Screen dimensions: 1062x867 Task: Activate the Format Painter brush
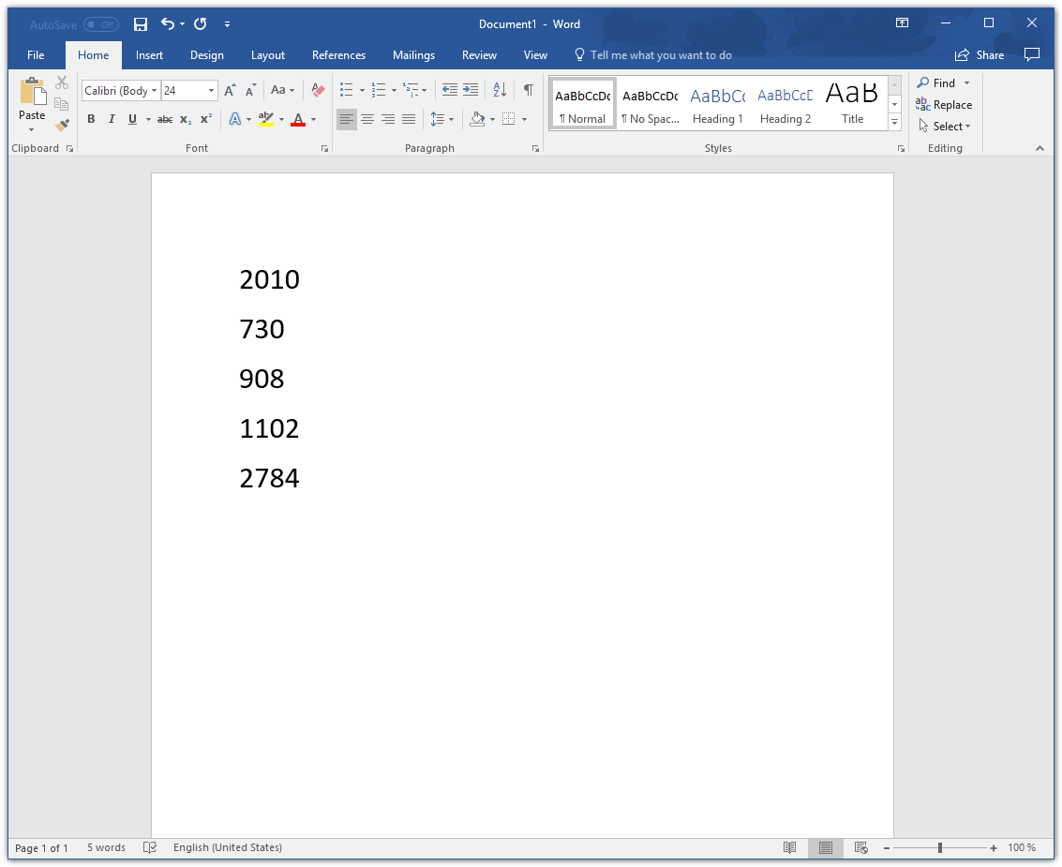(x=62, y=126)
